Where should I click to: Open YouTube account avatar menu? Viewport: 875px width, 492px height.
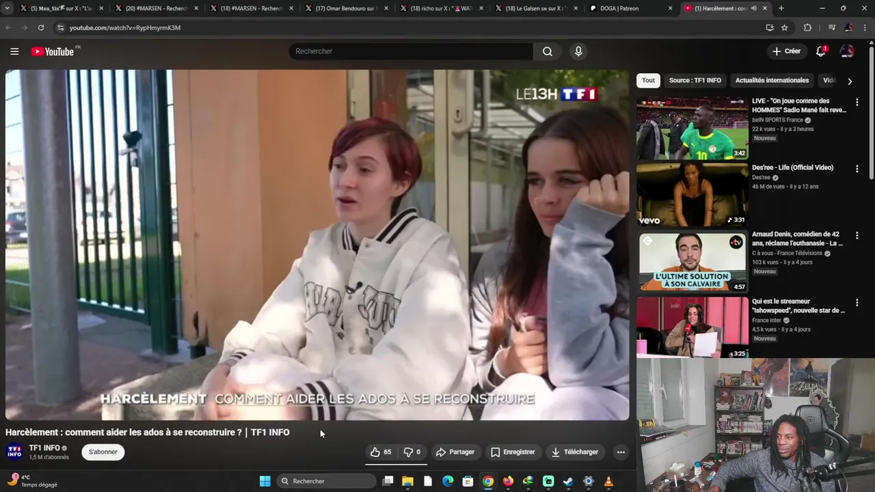click(847, 51)
